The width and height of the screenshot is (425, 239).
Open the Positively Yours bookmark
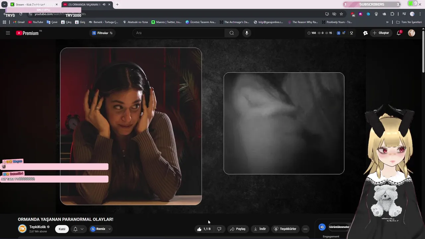click(337, 22)
